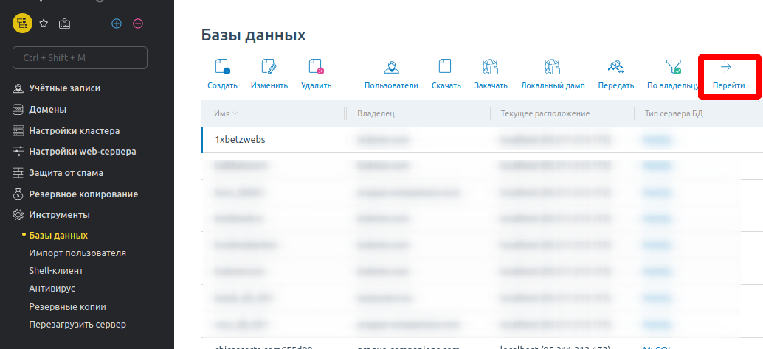Click the Закачать upload icon
This screenshot has height=349, width=763.
pyautogui.click(x=491, y=68)
